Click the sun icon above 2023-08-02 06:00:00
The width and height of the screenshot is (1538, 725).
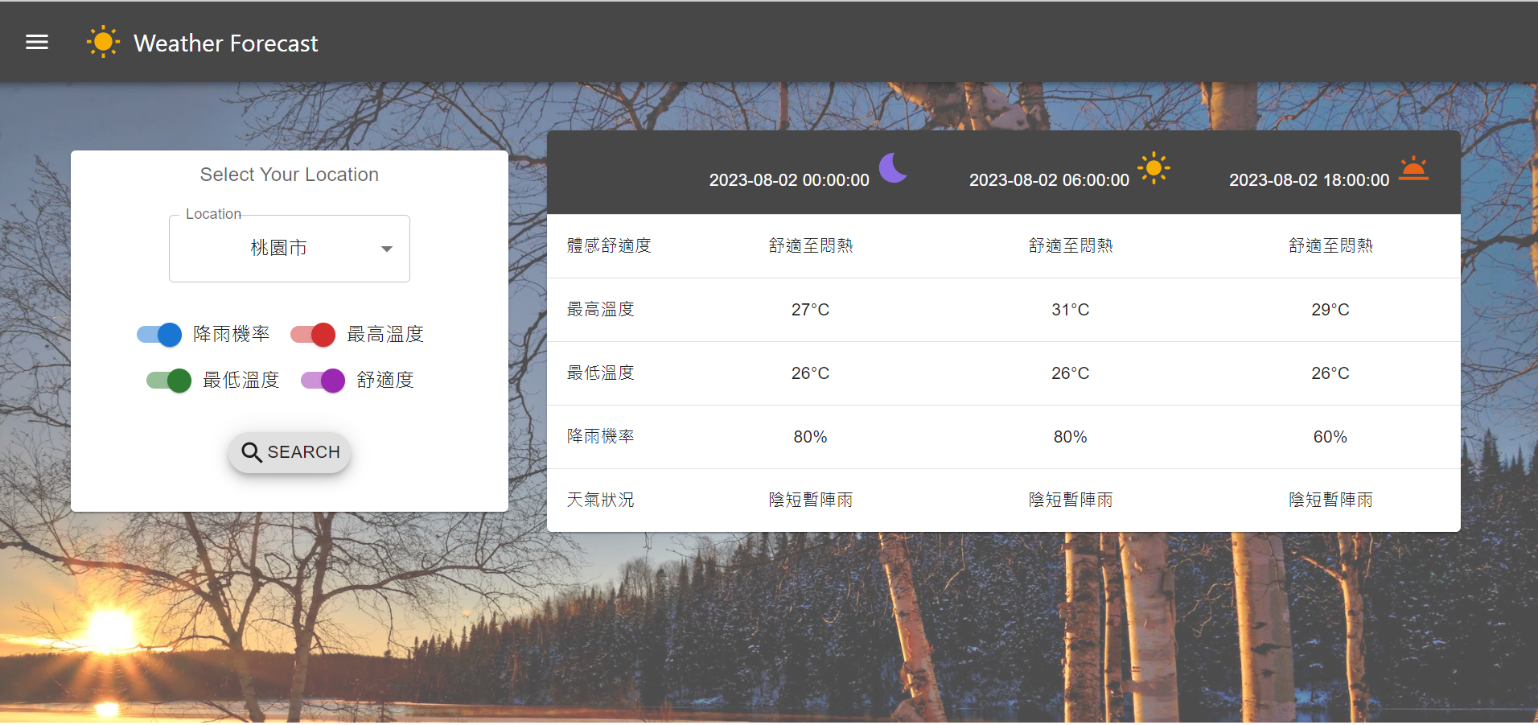point(1153,167)
